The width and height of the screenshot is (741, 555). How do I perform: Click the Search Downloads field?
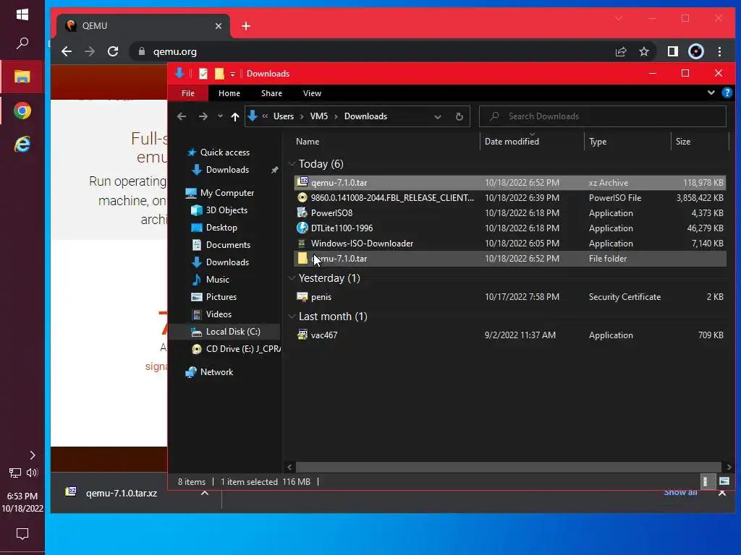coord(603,116)
